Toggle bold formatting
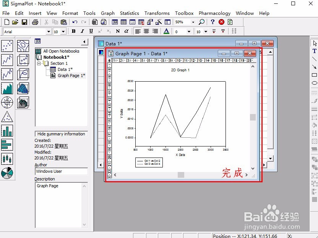The image size is (318, 238). (x=74, y=31)
